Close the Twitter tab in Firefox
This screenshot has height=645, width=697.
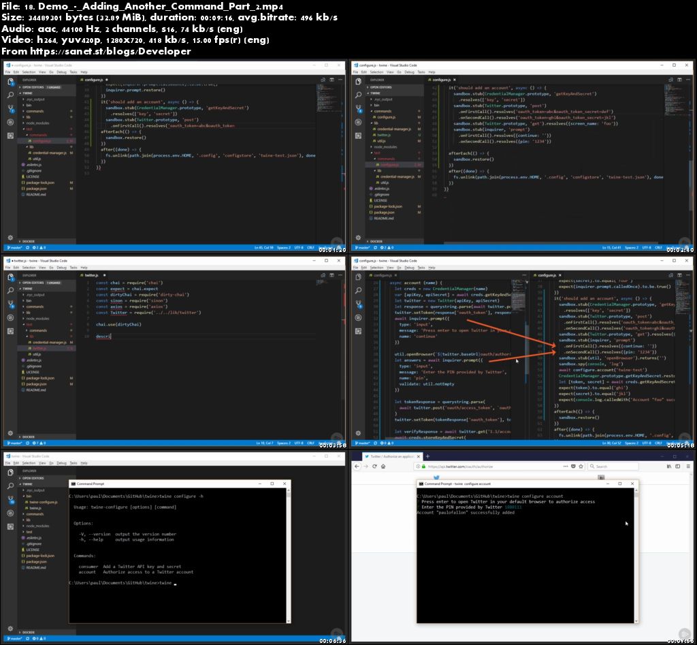coord(419,456)
